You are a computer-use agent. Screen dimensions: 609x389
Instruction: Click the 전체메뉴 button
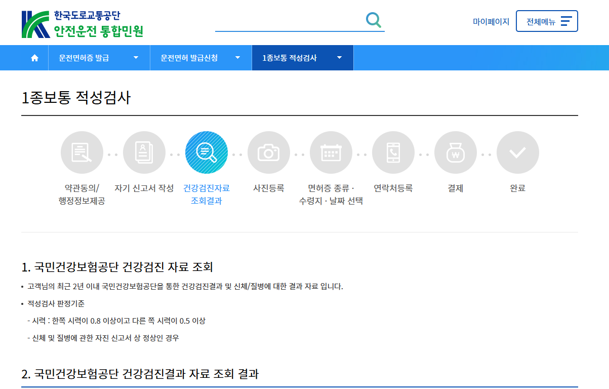(x=547, y=21)
